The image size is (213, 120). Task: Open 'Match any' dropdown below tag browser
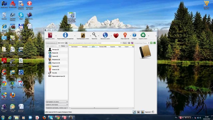57,105
